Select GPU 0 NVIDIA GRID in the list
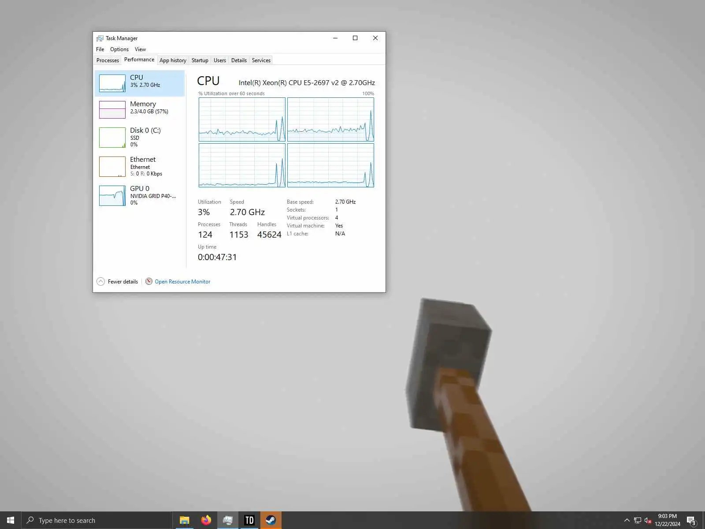Screen dimensions: 705x529 [140, 195]
